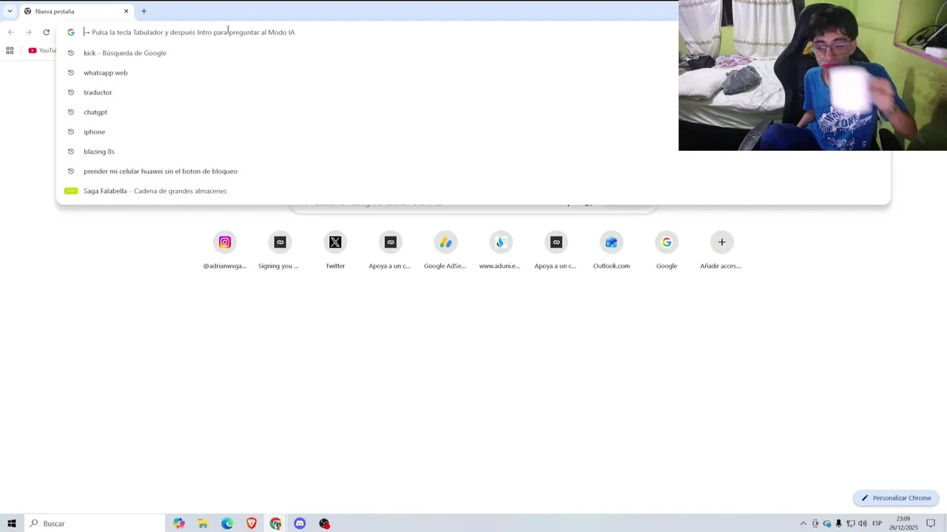The image size is (947, 532).
Task: Choose the chatgpt suggestion
Action: tap(473, 112)
